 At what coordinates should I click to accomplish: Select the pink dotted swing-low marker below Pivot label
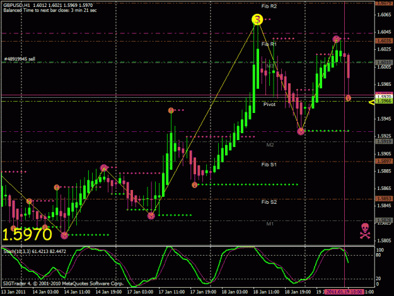click(x=301, y=131)
